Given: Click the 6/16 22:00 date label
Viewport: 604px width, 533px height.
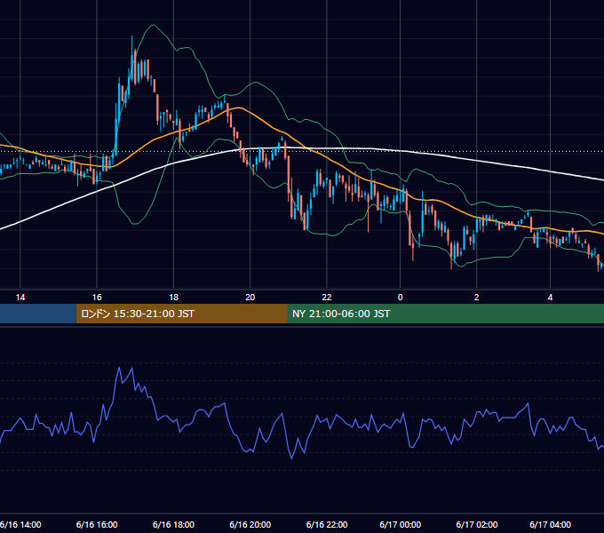Looking at the screenshot, I should (x=327, y=524).
